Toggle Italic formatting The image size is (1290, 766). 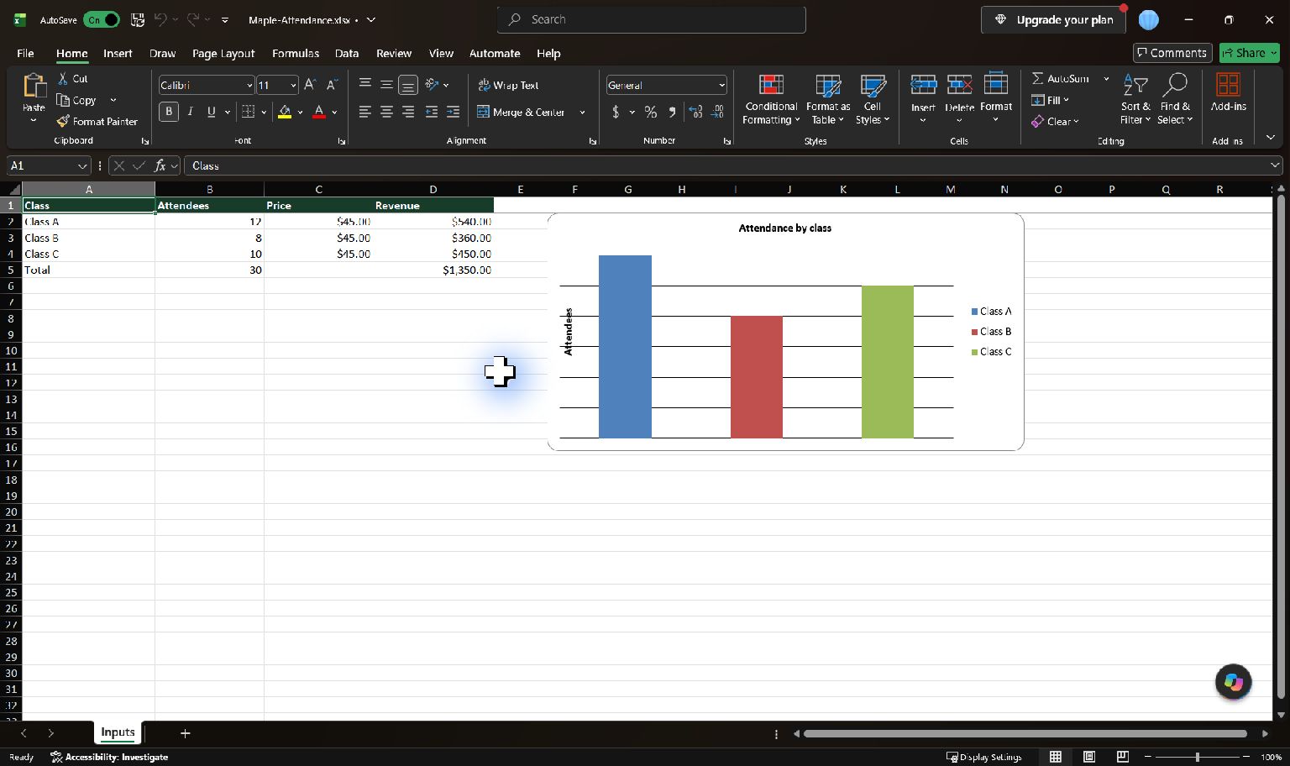191,112
